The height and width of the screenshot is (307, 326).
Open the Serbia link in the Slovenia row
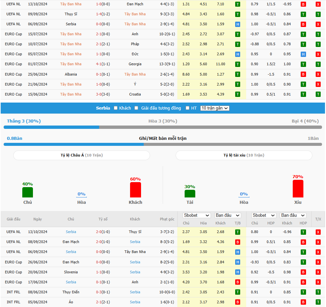pos(135,272)
